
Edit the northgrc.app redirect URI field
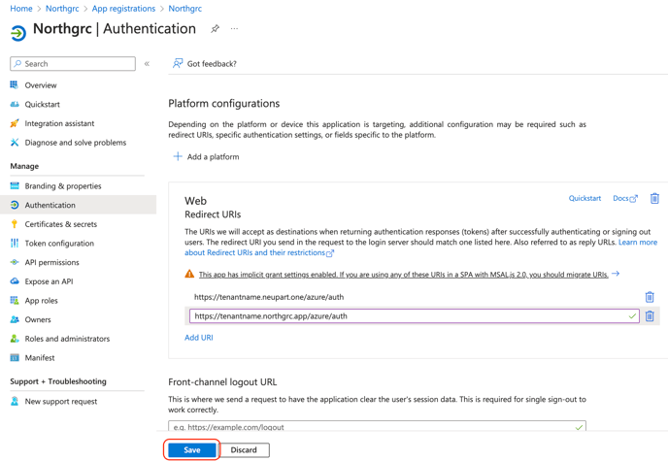(408, 316)
